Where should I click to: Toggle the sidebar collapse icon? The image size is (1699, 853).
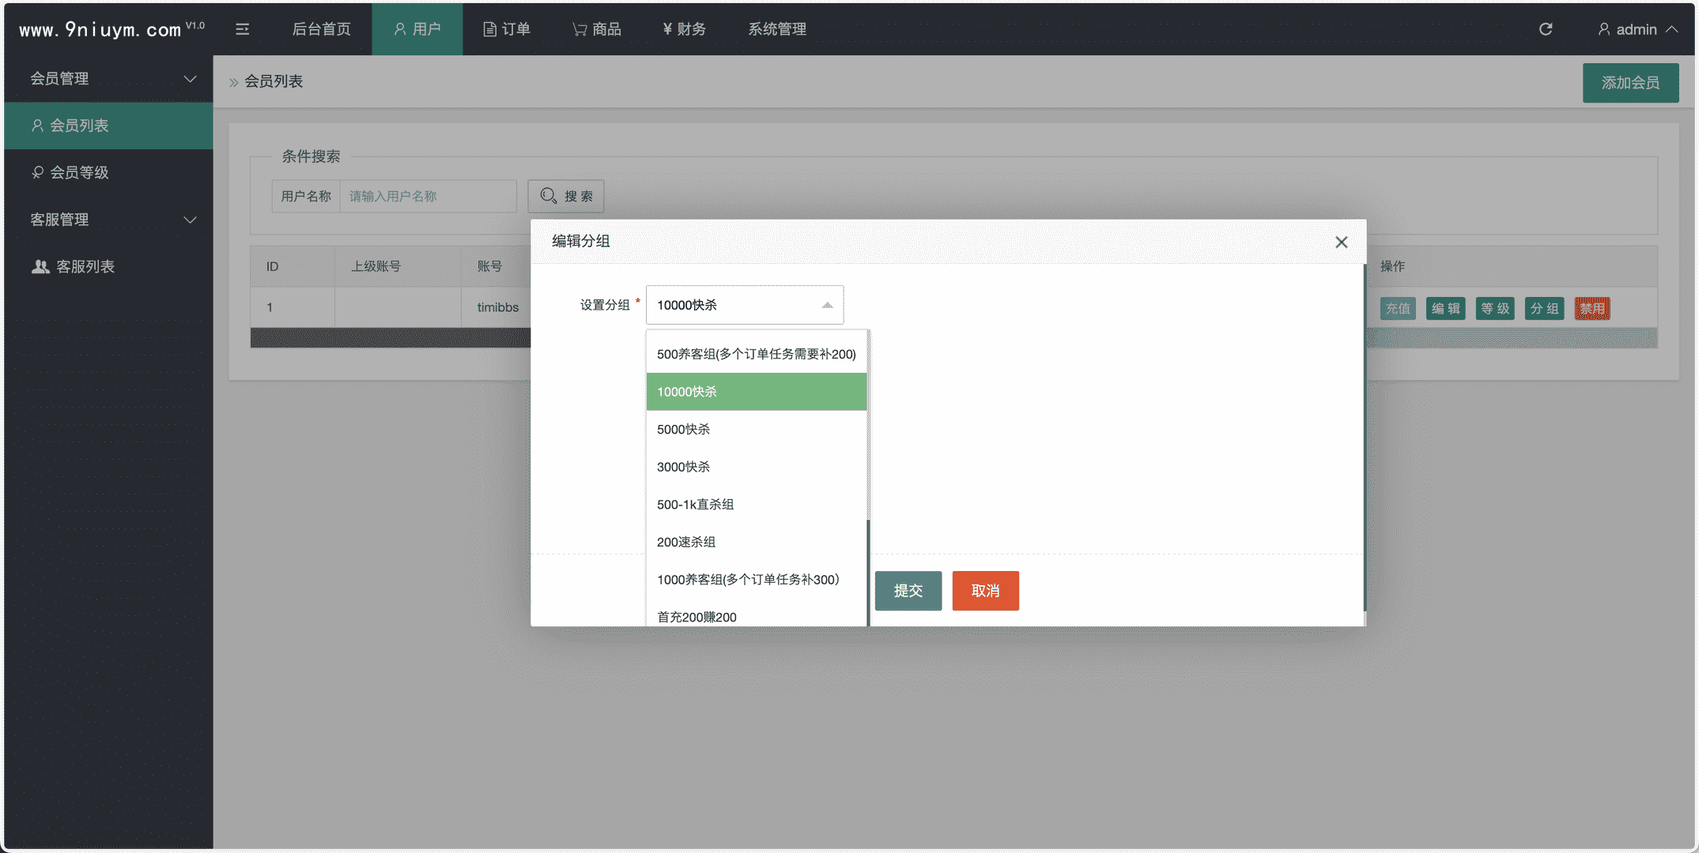pos(243,29)
